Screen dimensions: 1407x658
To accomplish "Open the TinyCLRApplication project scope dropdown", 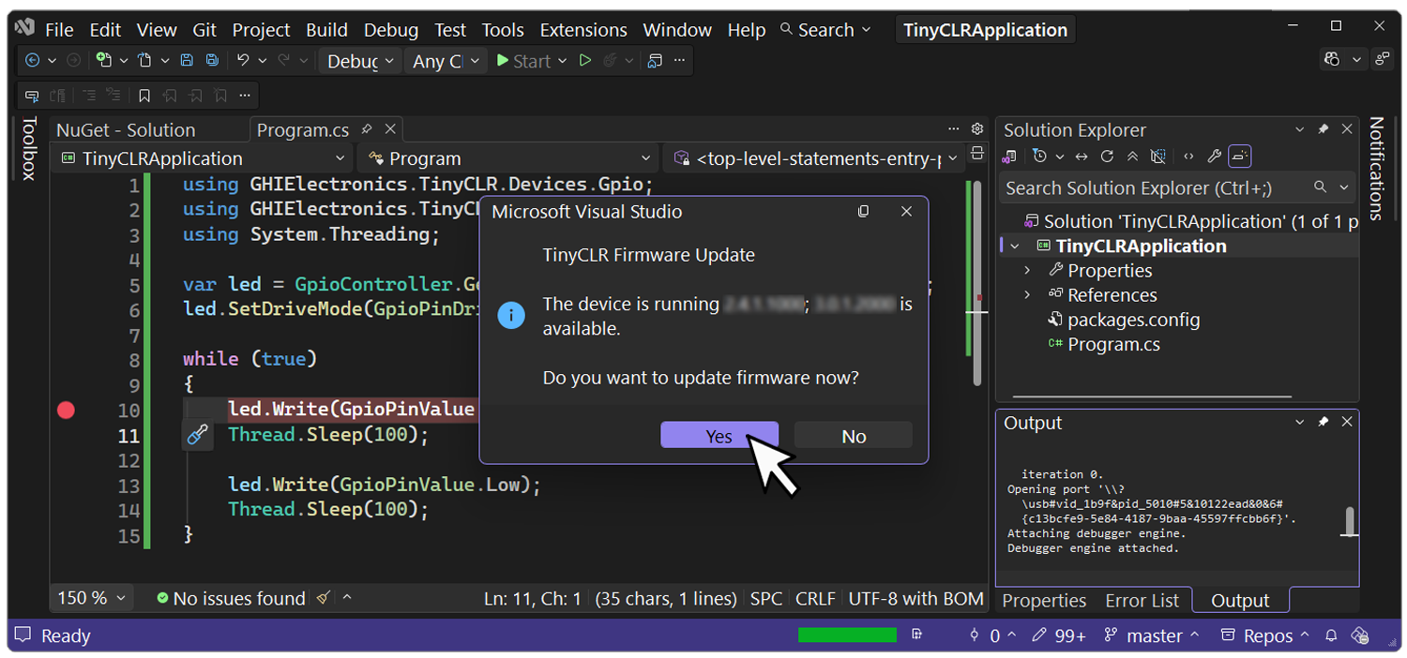I will (203, 158).
